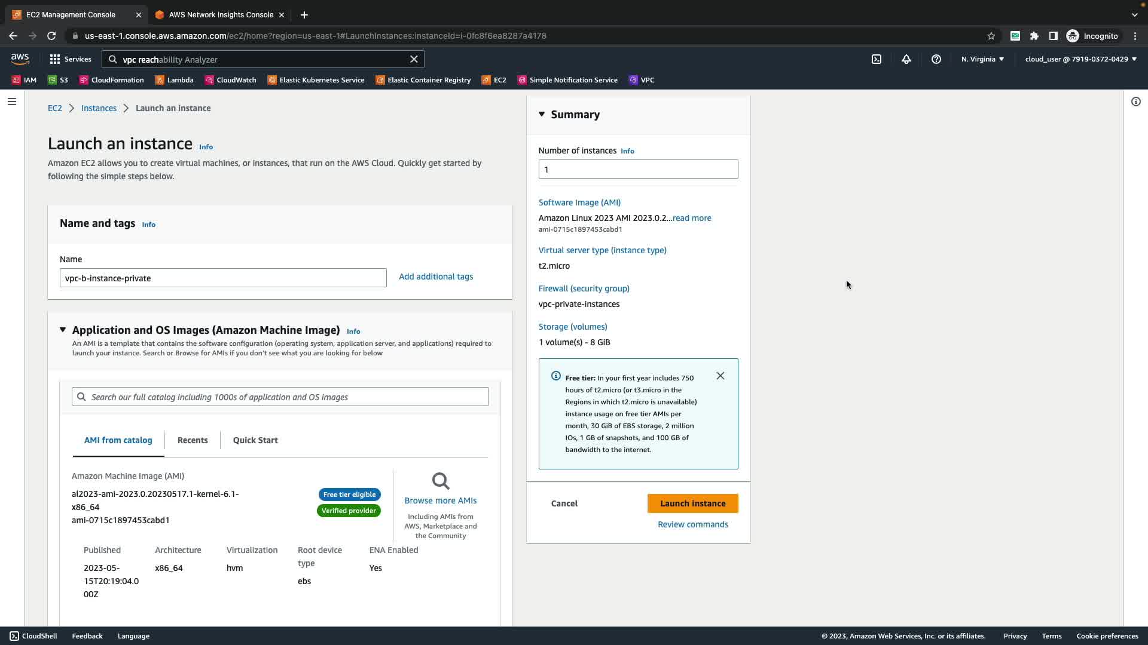The image size is (1148, 645).
Task: Switch to the Recents tab
Action: coord(193,440)
